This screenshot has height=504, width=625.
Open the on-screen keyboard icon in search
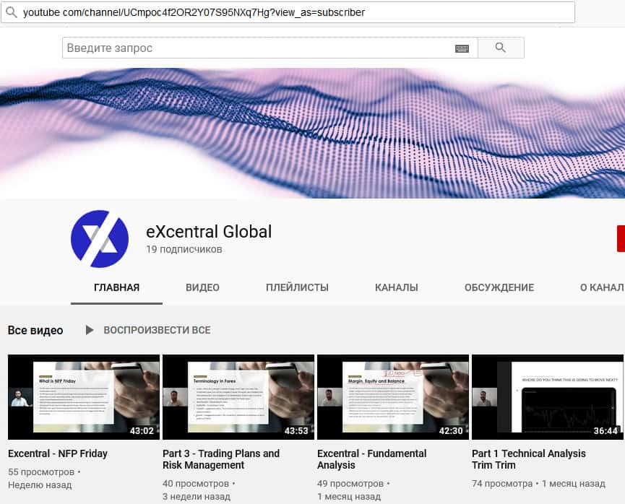pos(462,48)
